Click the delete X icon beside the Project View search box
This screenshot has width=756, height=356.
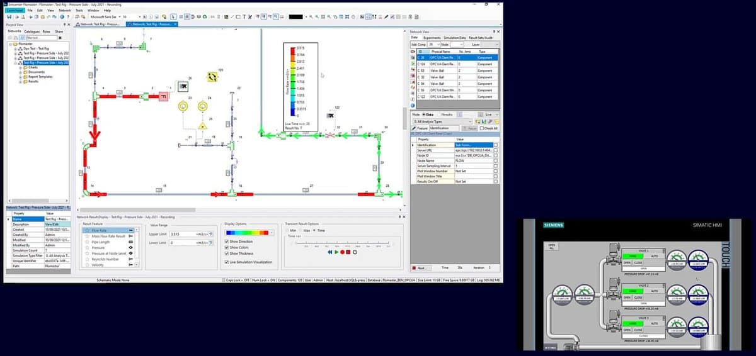[x=60, y=38]
